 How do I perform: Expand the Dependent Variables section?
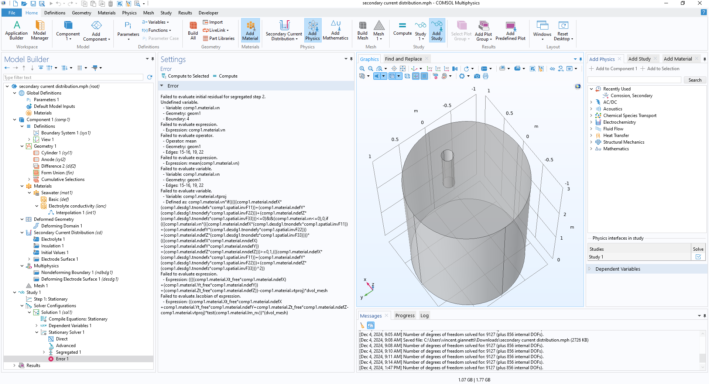[590, 269]
